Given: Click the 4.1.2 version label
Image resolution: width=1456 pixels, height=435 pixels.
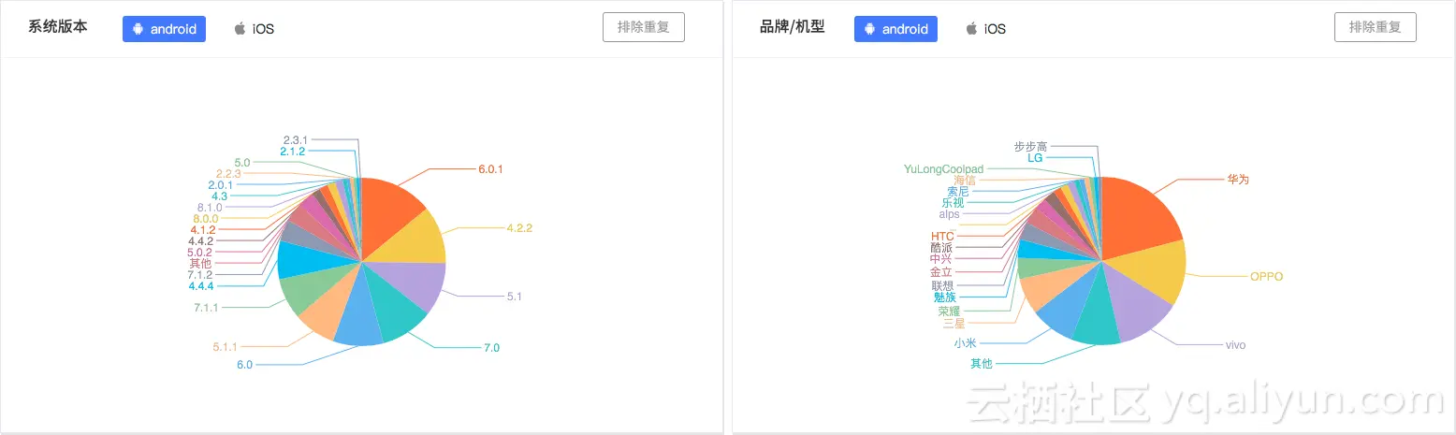Looking at the screenshot, I should (x=203, y=229).
